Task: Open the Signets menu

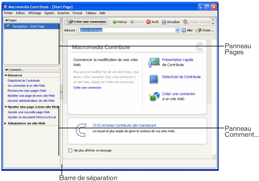Action: point(49,13)
